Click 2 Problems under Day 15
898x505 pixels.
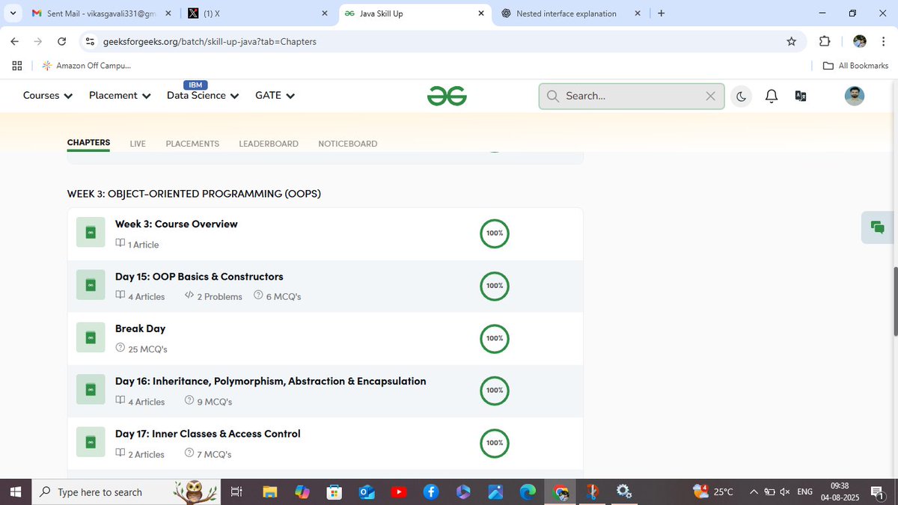point(213,296)
